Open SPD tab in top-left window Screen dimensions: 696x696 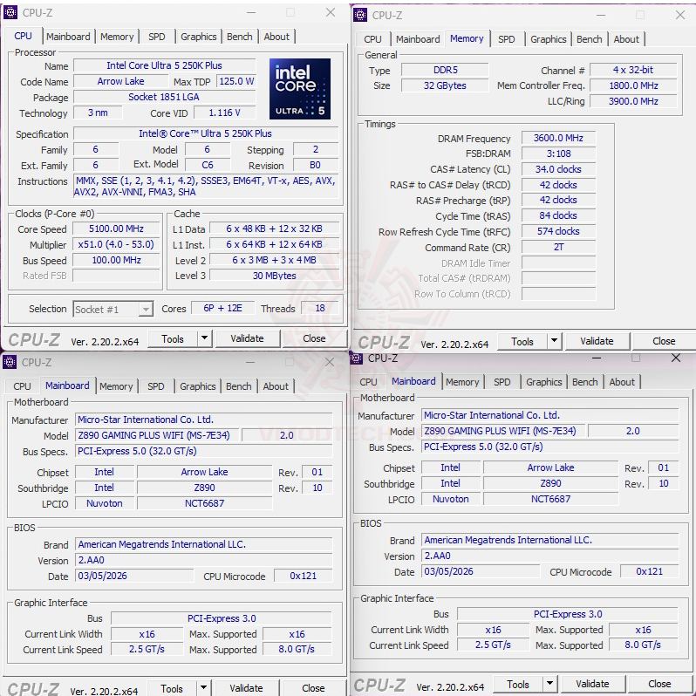(x=157, y=37)
